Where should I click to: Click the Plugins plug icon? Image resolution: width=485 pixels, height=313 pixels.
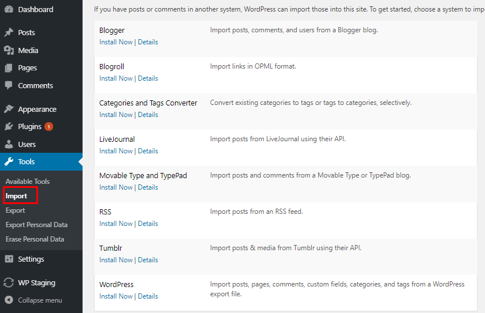pyautogui.click(x=9, y=127)
